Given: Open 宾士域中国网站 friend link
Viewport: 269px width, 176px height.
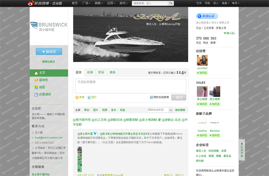Looking at the screenshot, I should 41,174.
